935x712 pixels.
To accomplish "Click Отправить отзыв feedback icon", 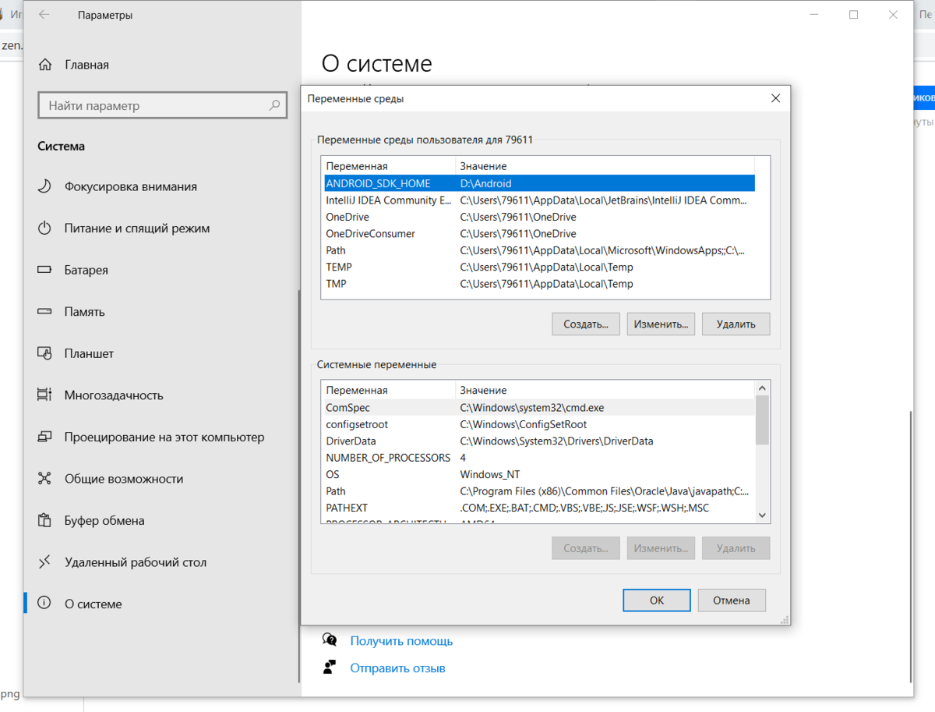I will coord(330,668).
